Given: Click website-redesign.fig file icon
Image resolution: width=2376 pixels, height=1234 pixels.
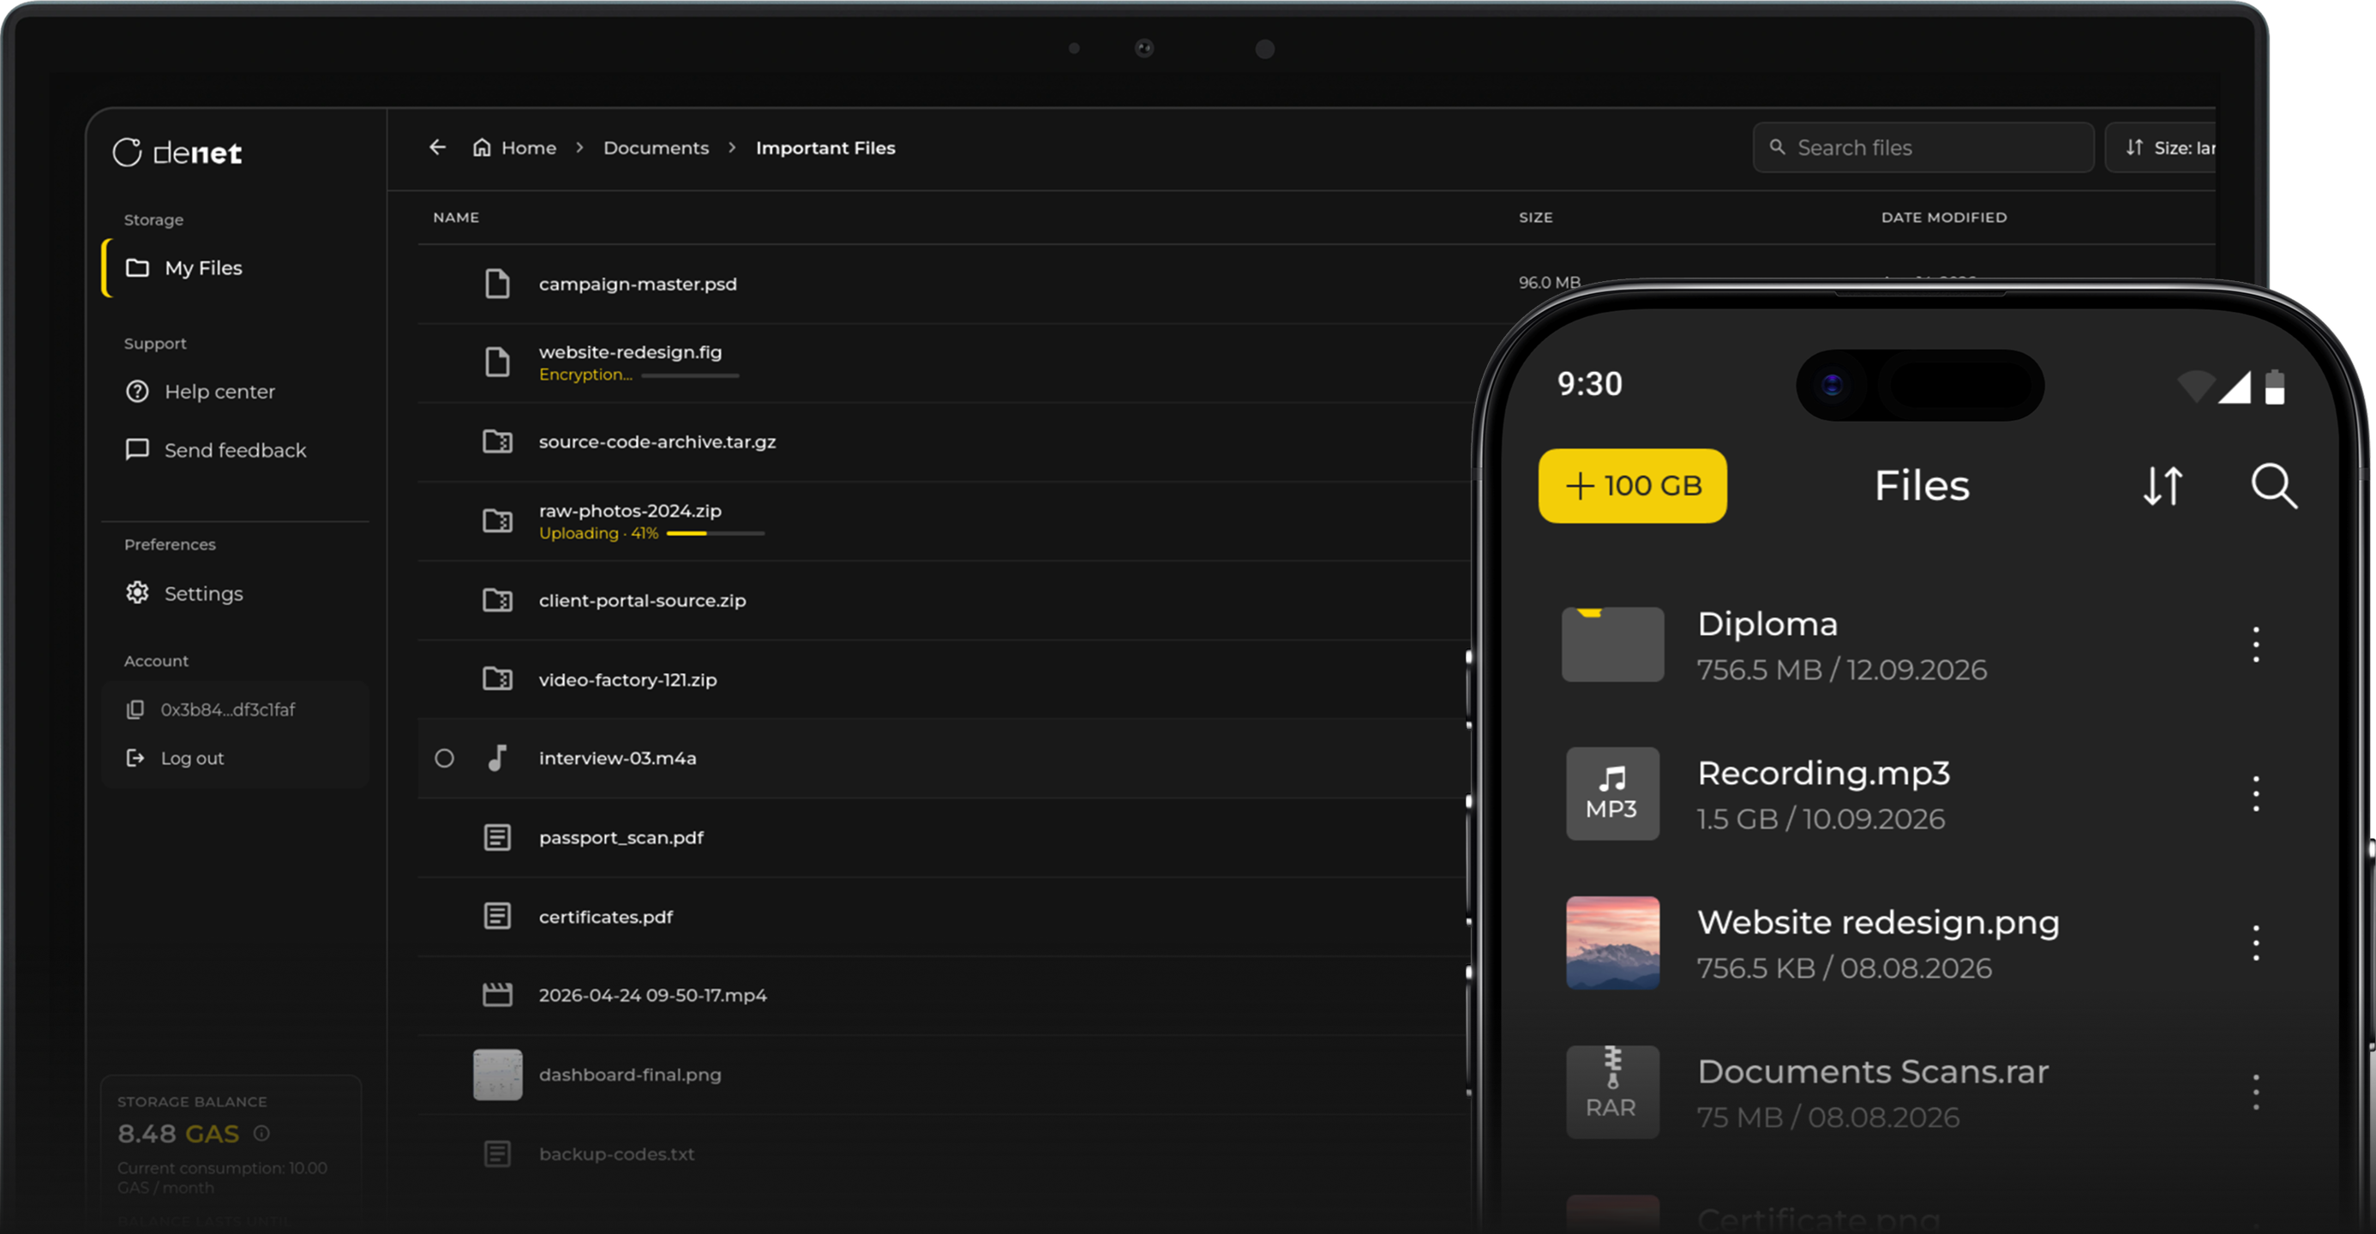Looking at the screenshot, I should [497, 362].
